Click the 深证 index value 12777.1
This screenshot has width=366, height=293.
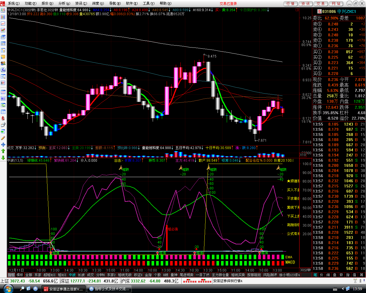tap(77, 281)
